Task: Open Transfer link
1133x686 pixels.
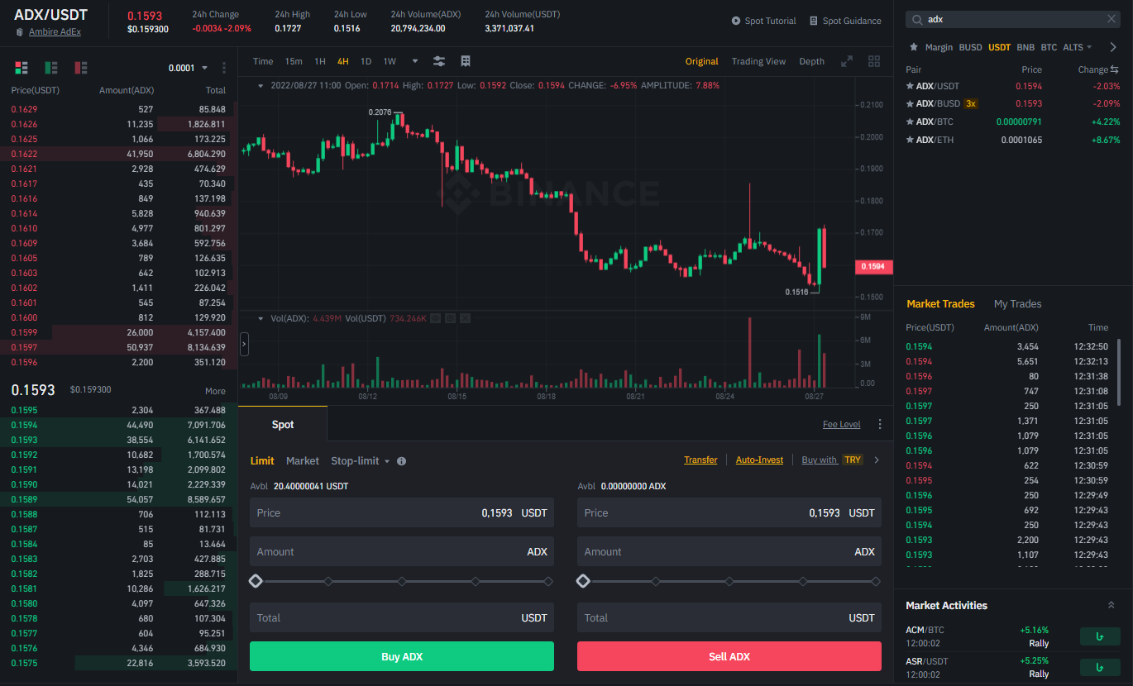Action: tap(700, 460)
